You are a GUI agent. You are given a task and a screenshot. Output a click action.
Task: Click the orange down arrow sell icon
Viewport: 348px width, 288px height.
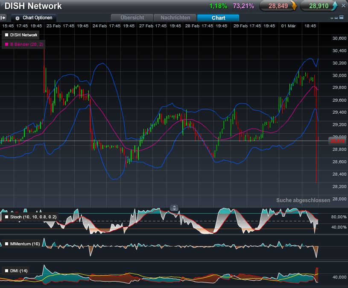(294, 6)
